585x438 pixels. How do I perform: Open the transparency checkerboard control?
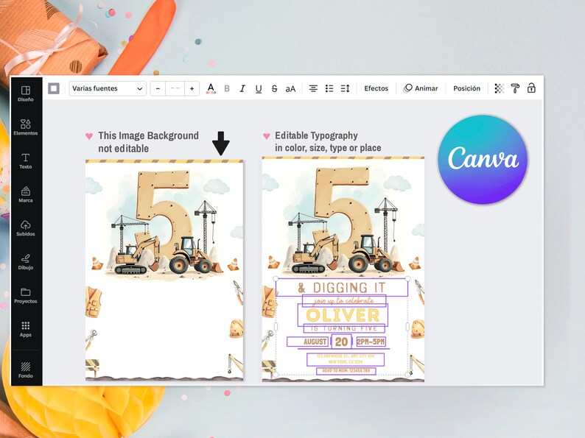click(500, 88)
